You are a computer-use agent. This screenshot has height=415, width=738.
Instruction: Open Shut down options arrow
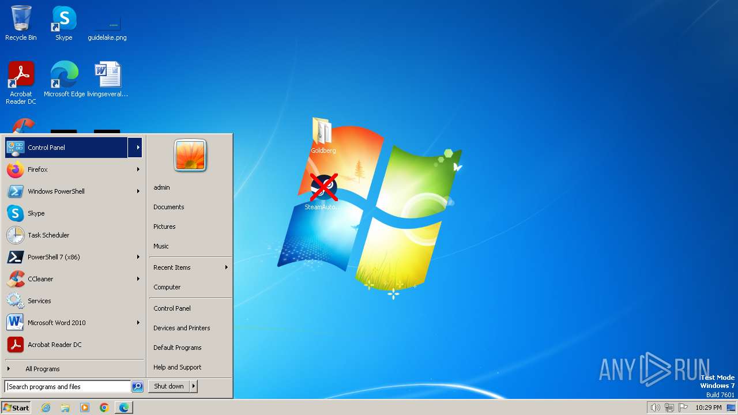[x=194, y=386]
